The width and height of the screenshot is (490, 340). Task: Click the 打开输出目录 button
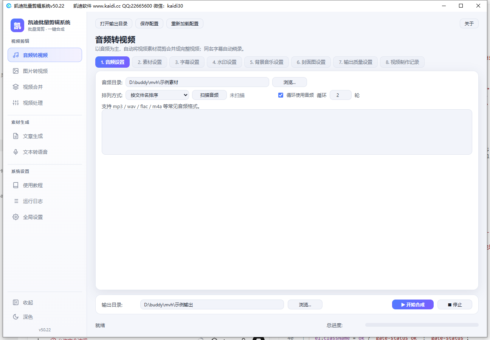click(114, 23)
